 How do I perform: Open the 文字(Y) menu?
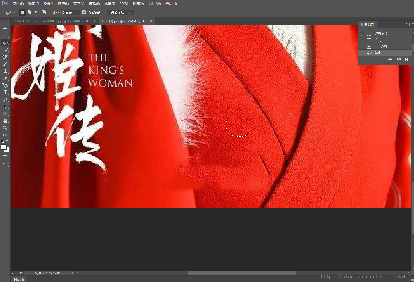79,4
